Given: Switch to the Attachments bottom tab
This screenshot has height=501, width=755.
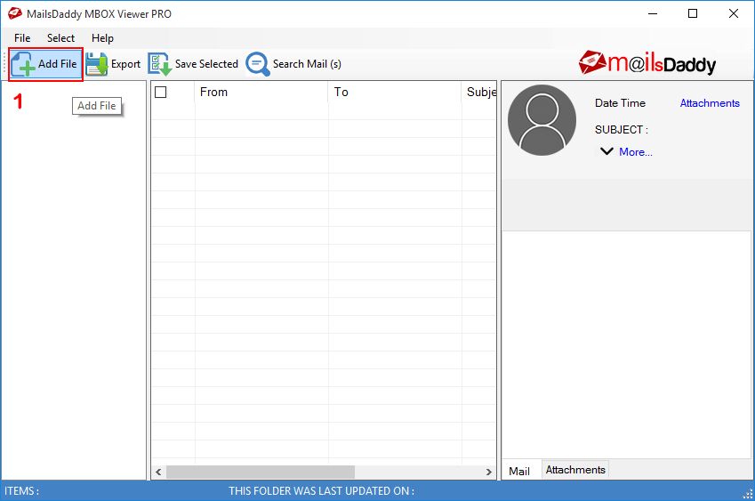Looking at the screenshot, I should click(x=575, y=470).
